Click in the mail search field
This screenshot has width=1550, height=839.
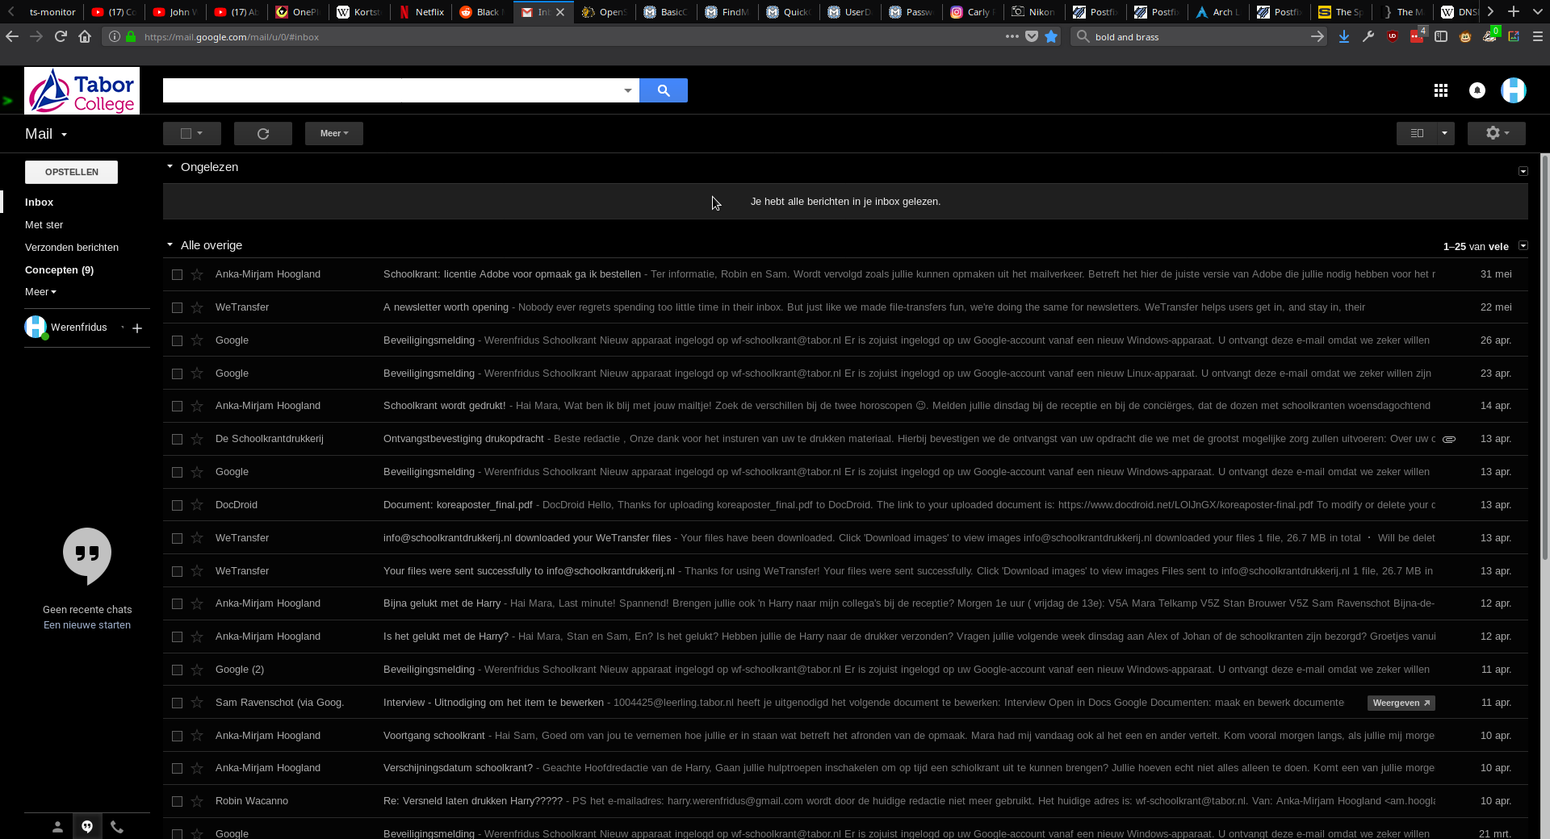(x=392, y=90)
